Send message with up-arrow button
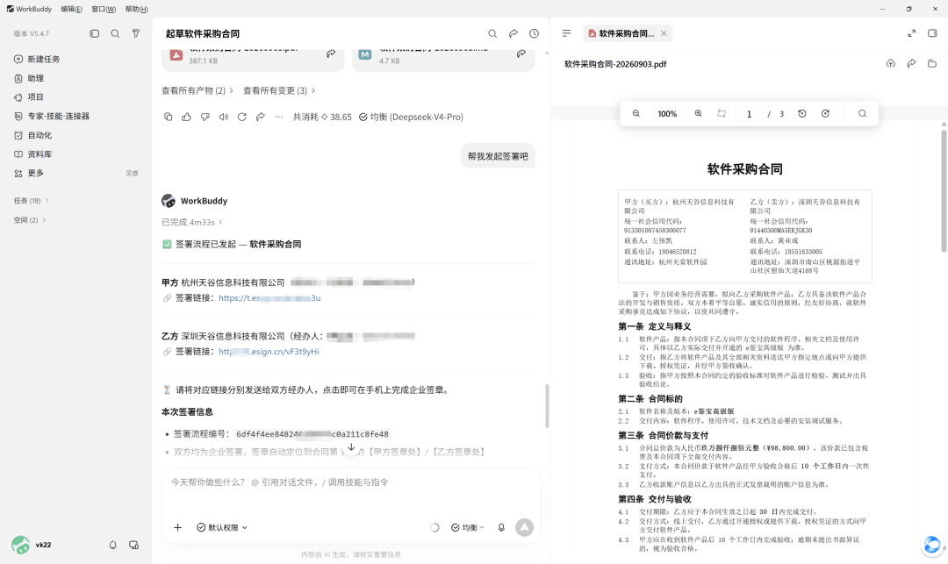This screenshot has width=948, height=564. click(524, 527)
